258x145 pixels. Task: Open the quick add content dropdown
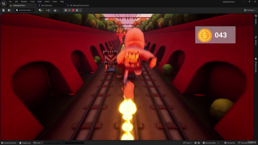[x=41, y=10]
